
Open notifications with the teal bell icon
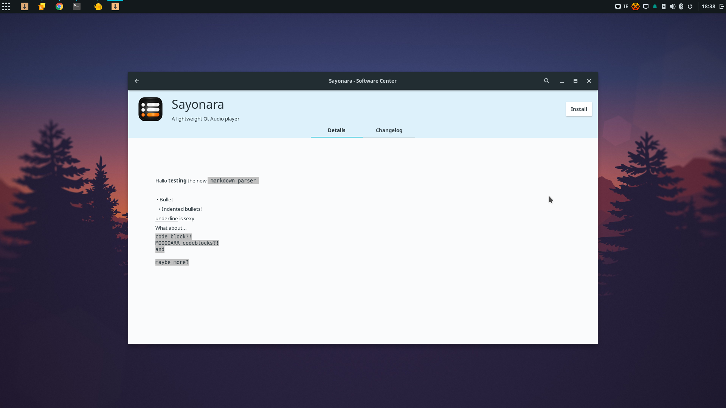click(x=655, y=6)
